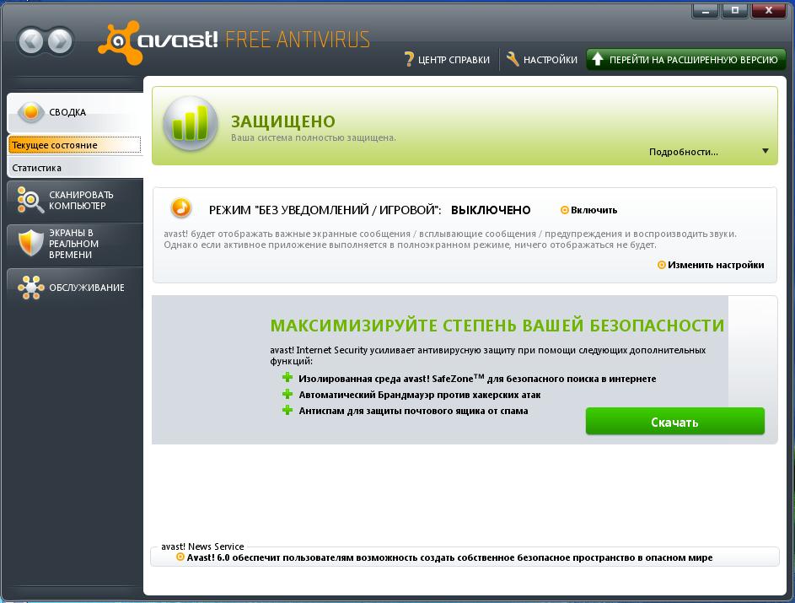The image size is (795, 603).
Task: Click the orange bullet beside the news headline
Action: point(180,557)
